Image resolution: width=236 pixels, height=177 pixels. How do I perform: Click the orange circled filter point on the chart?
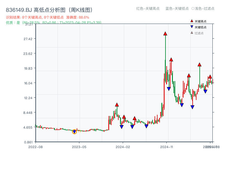tap(74, 132)
